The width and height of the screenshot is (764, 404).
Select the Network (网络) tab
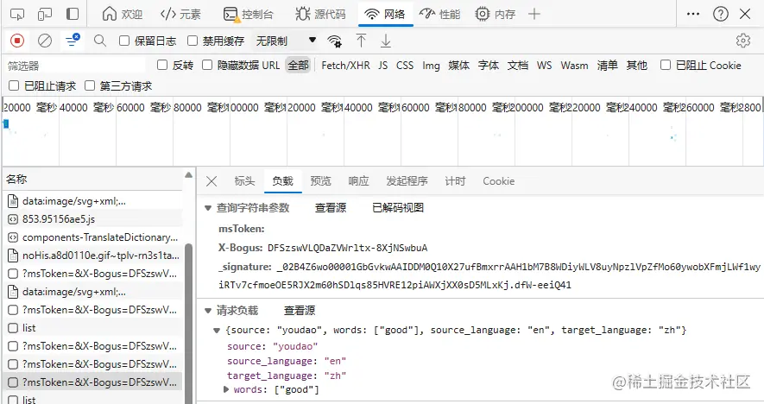pyautogui.click(x=385, y=14)
